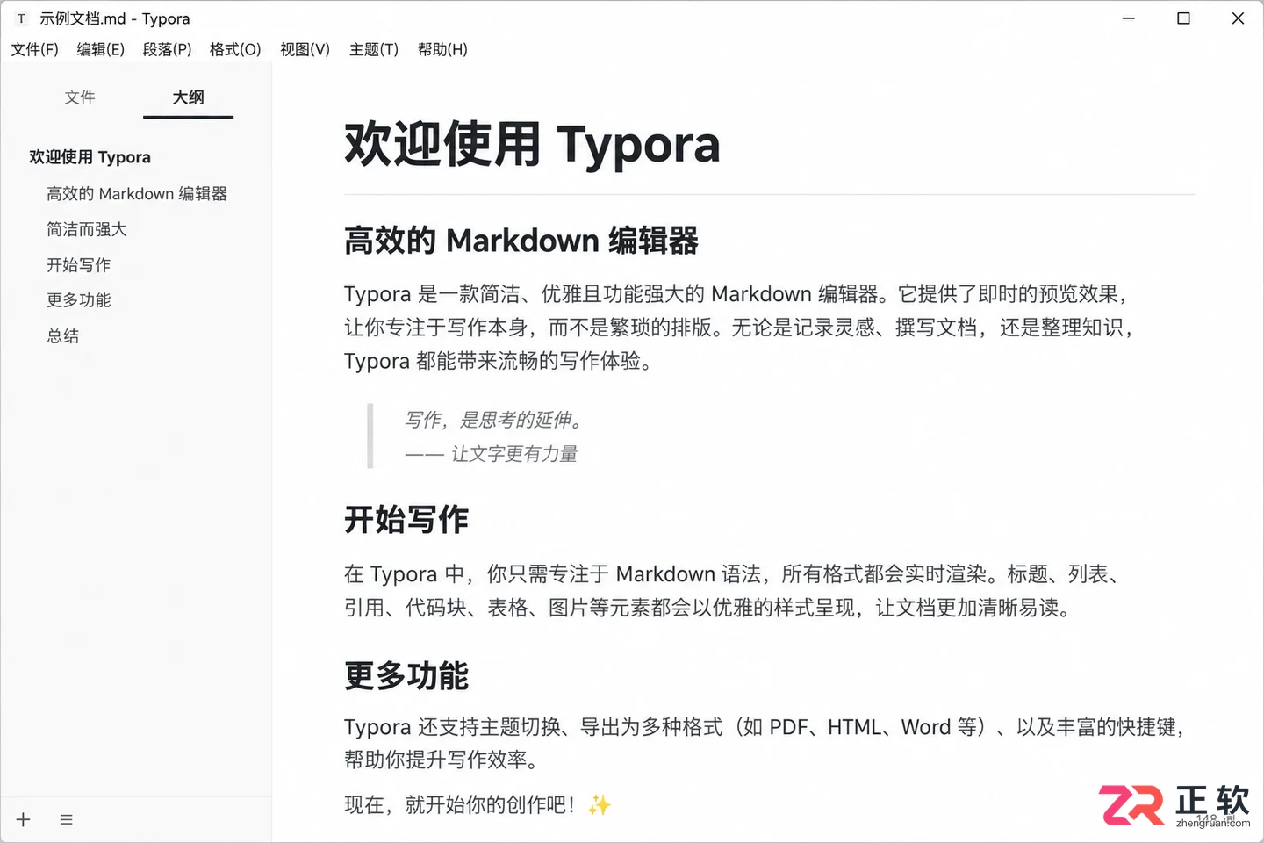The width and height of the screenshot is (1264, 843).
Task: Open the 主题(T) menu
Action: [x=374, y=49]
